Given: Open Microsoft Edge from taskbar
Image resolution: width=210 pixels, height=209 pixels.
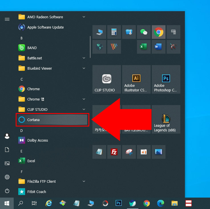Looking at the screenshot, I should click(x=161, y=203).
